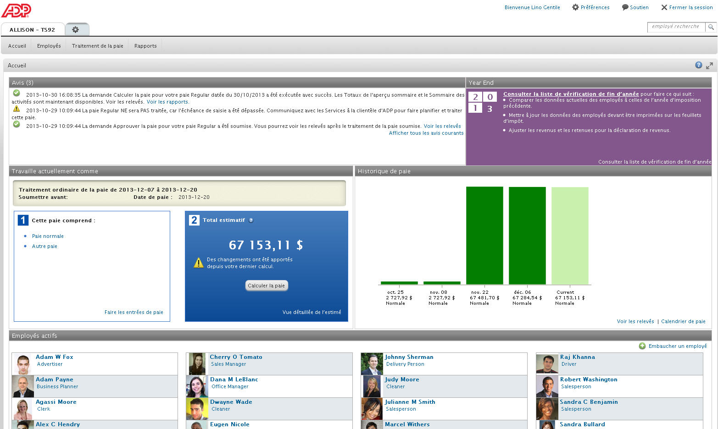Click the employee search magnifier icon
Image resolution: width=718 pixels, height=429 pixels.
point(711,27)
